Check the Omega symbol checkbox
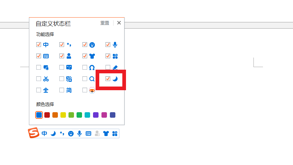Screen dimensions: 293x165 coord(85,67)
